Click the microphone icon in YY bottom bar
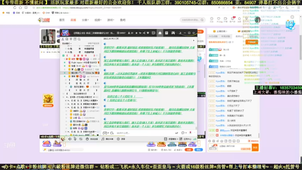 [75, 139]
